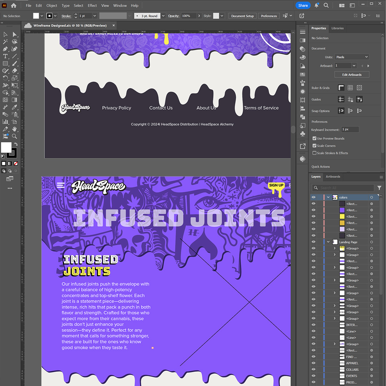Image resolution: width=386 pixels, height=386 pixels.
Task: Select the Shape Builder tool
Action: point(5,93)
